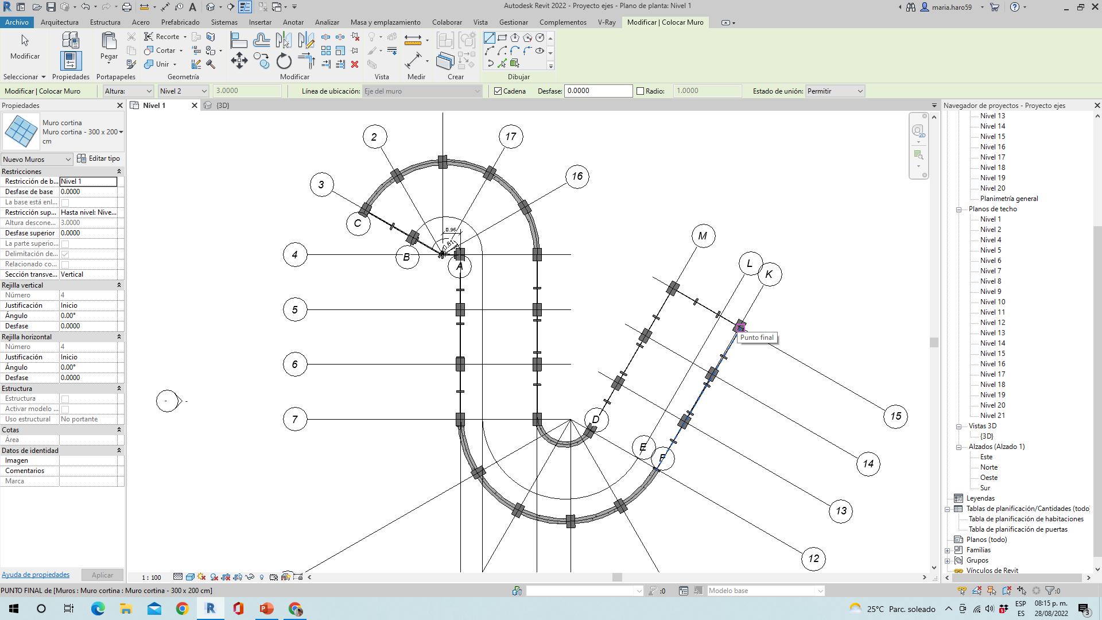Open Microsoft Edge from taskbar

[98, 609]
